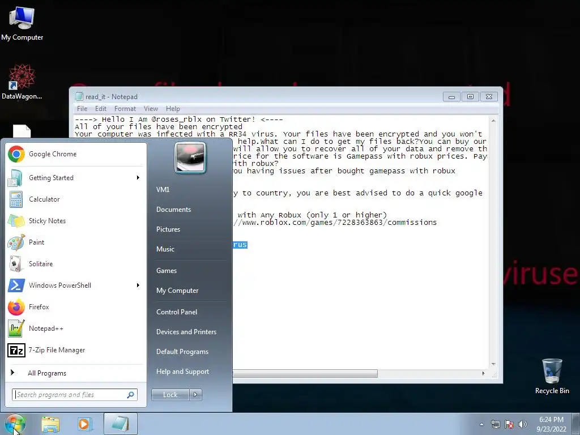580x435 pixels.
Task: Open the File menu in Notepad
Action: coord(82,109)
